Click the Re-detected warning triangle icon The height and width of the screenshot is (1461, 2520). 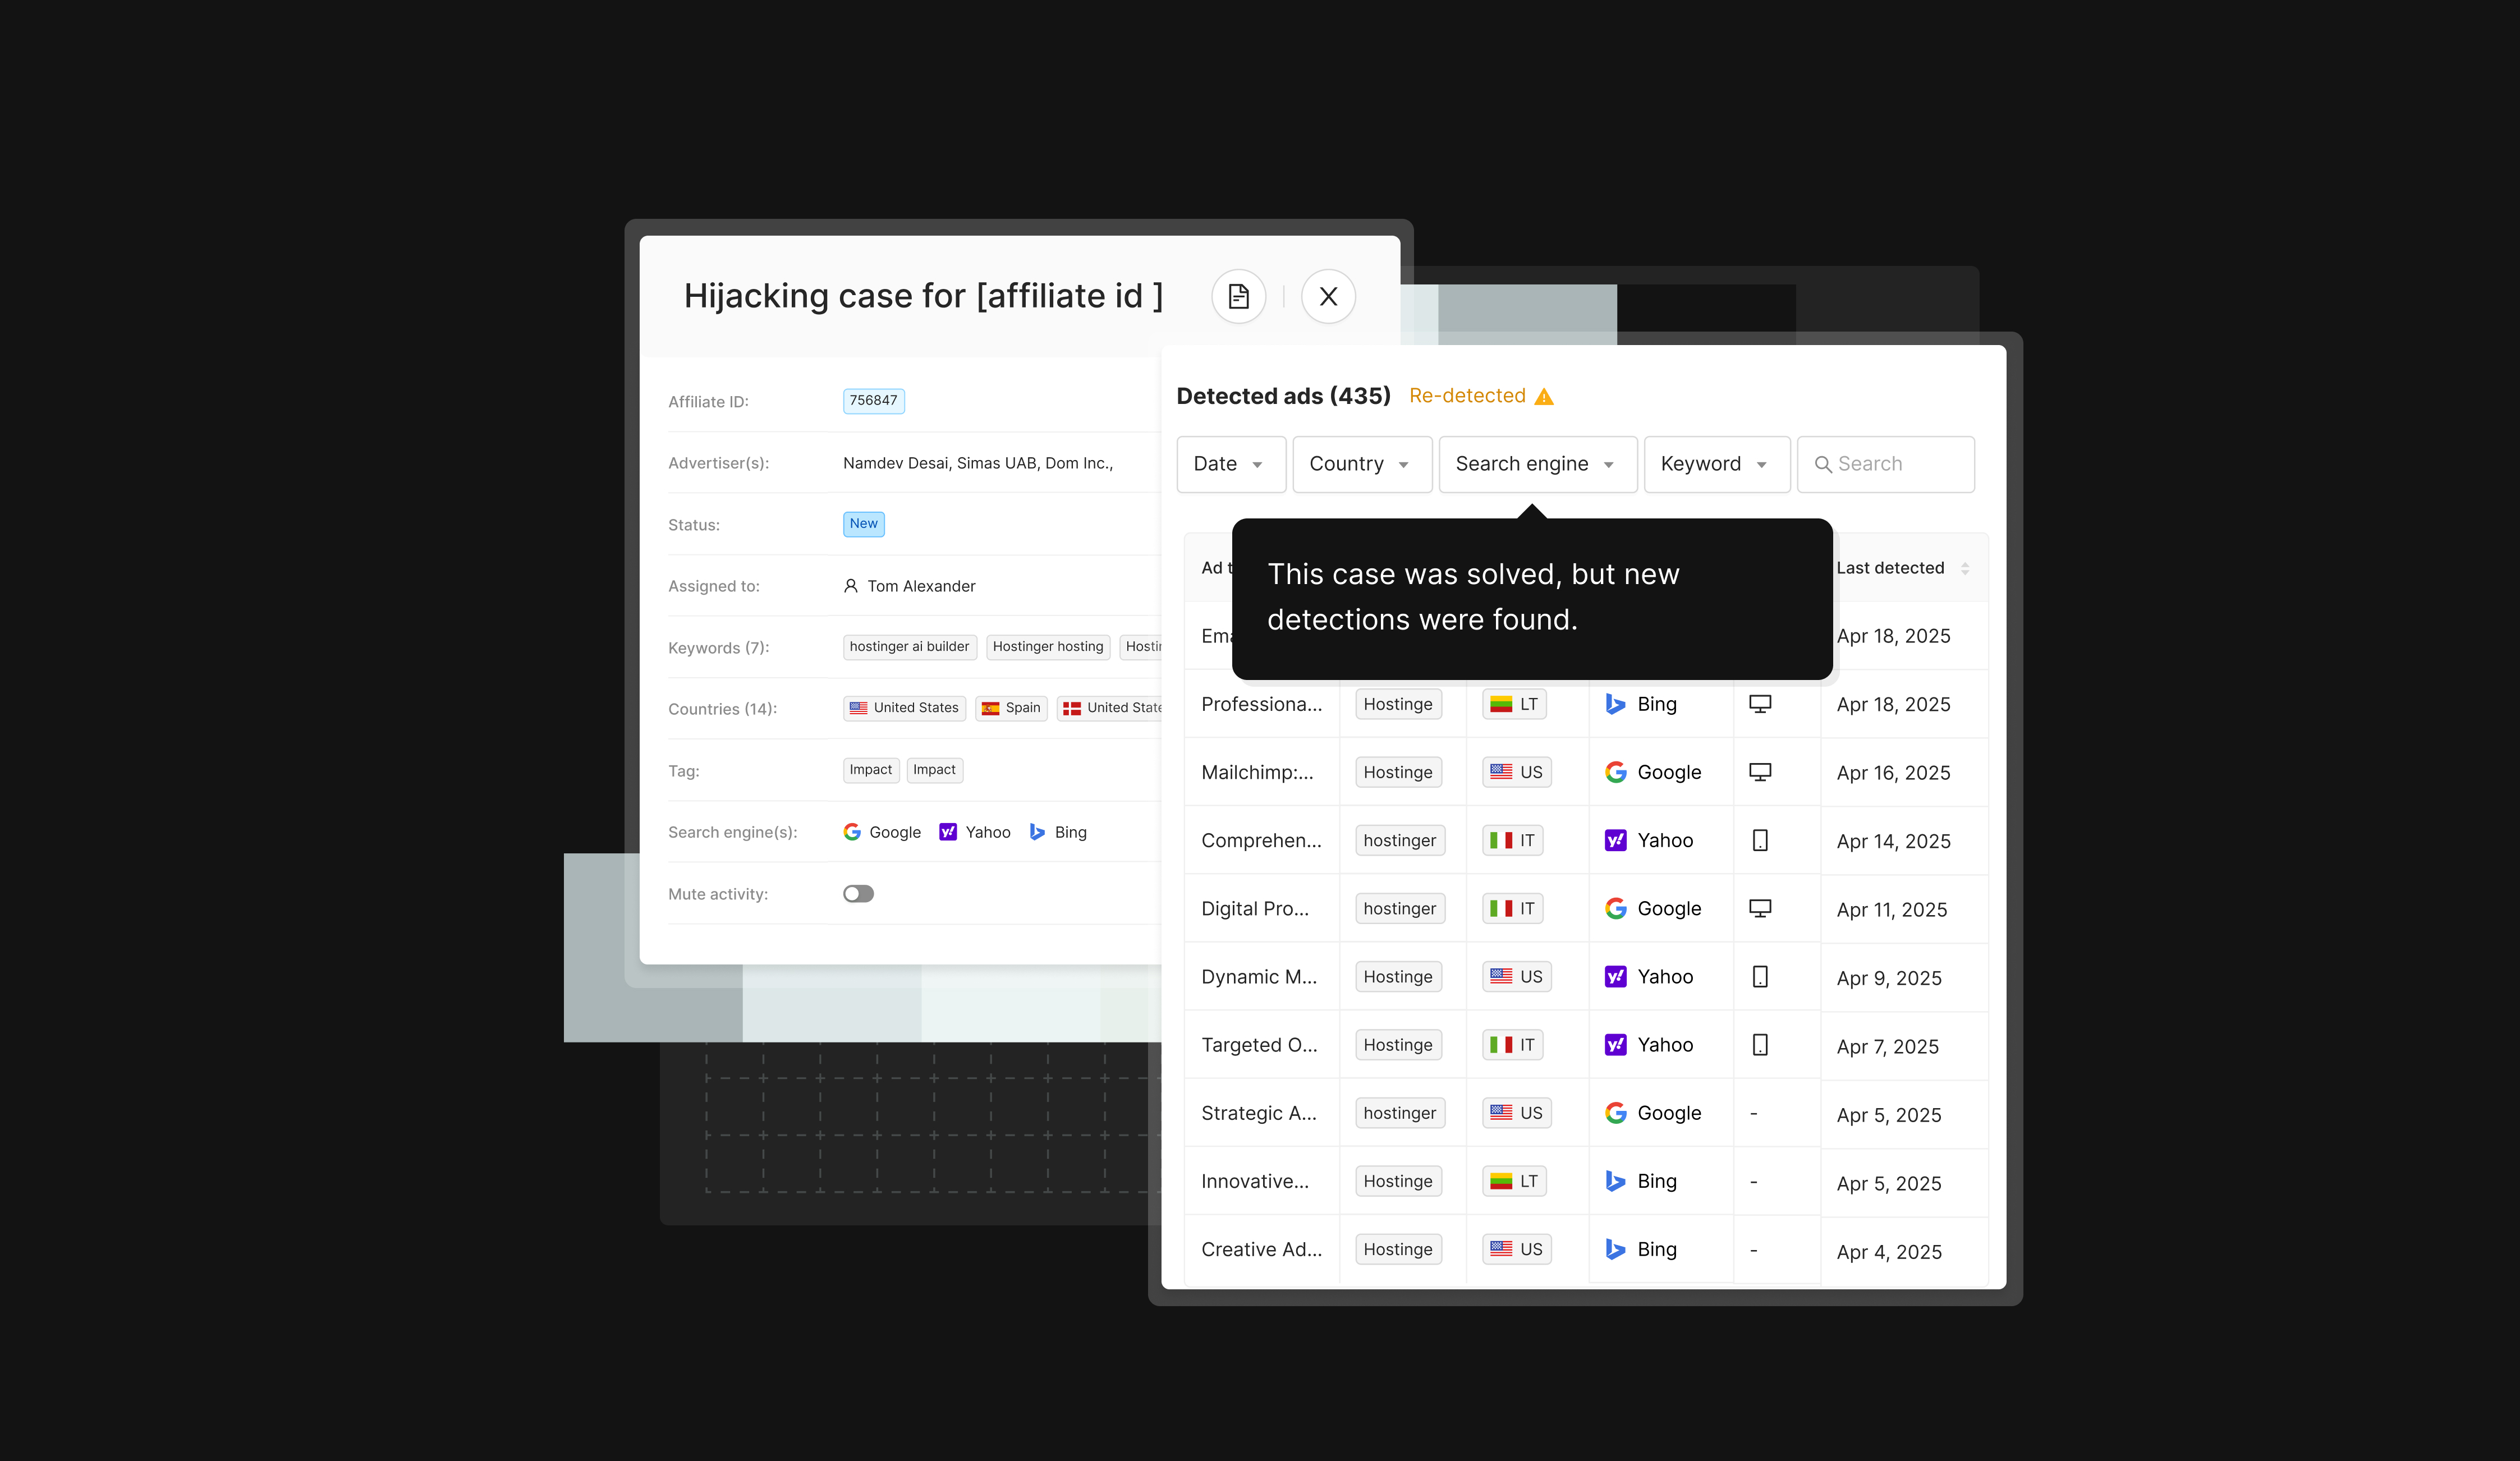click(1544, 397)
